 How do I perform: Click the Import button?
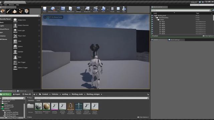point(16,94)
